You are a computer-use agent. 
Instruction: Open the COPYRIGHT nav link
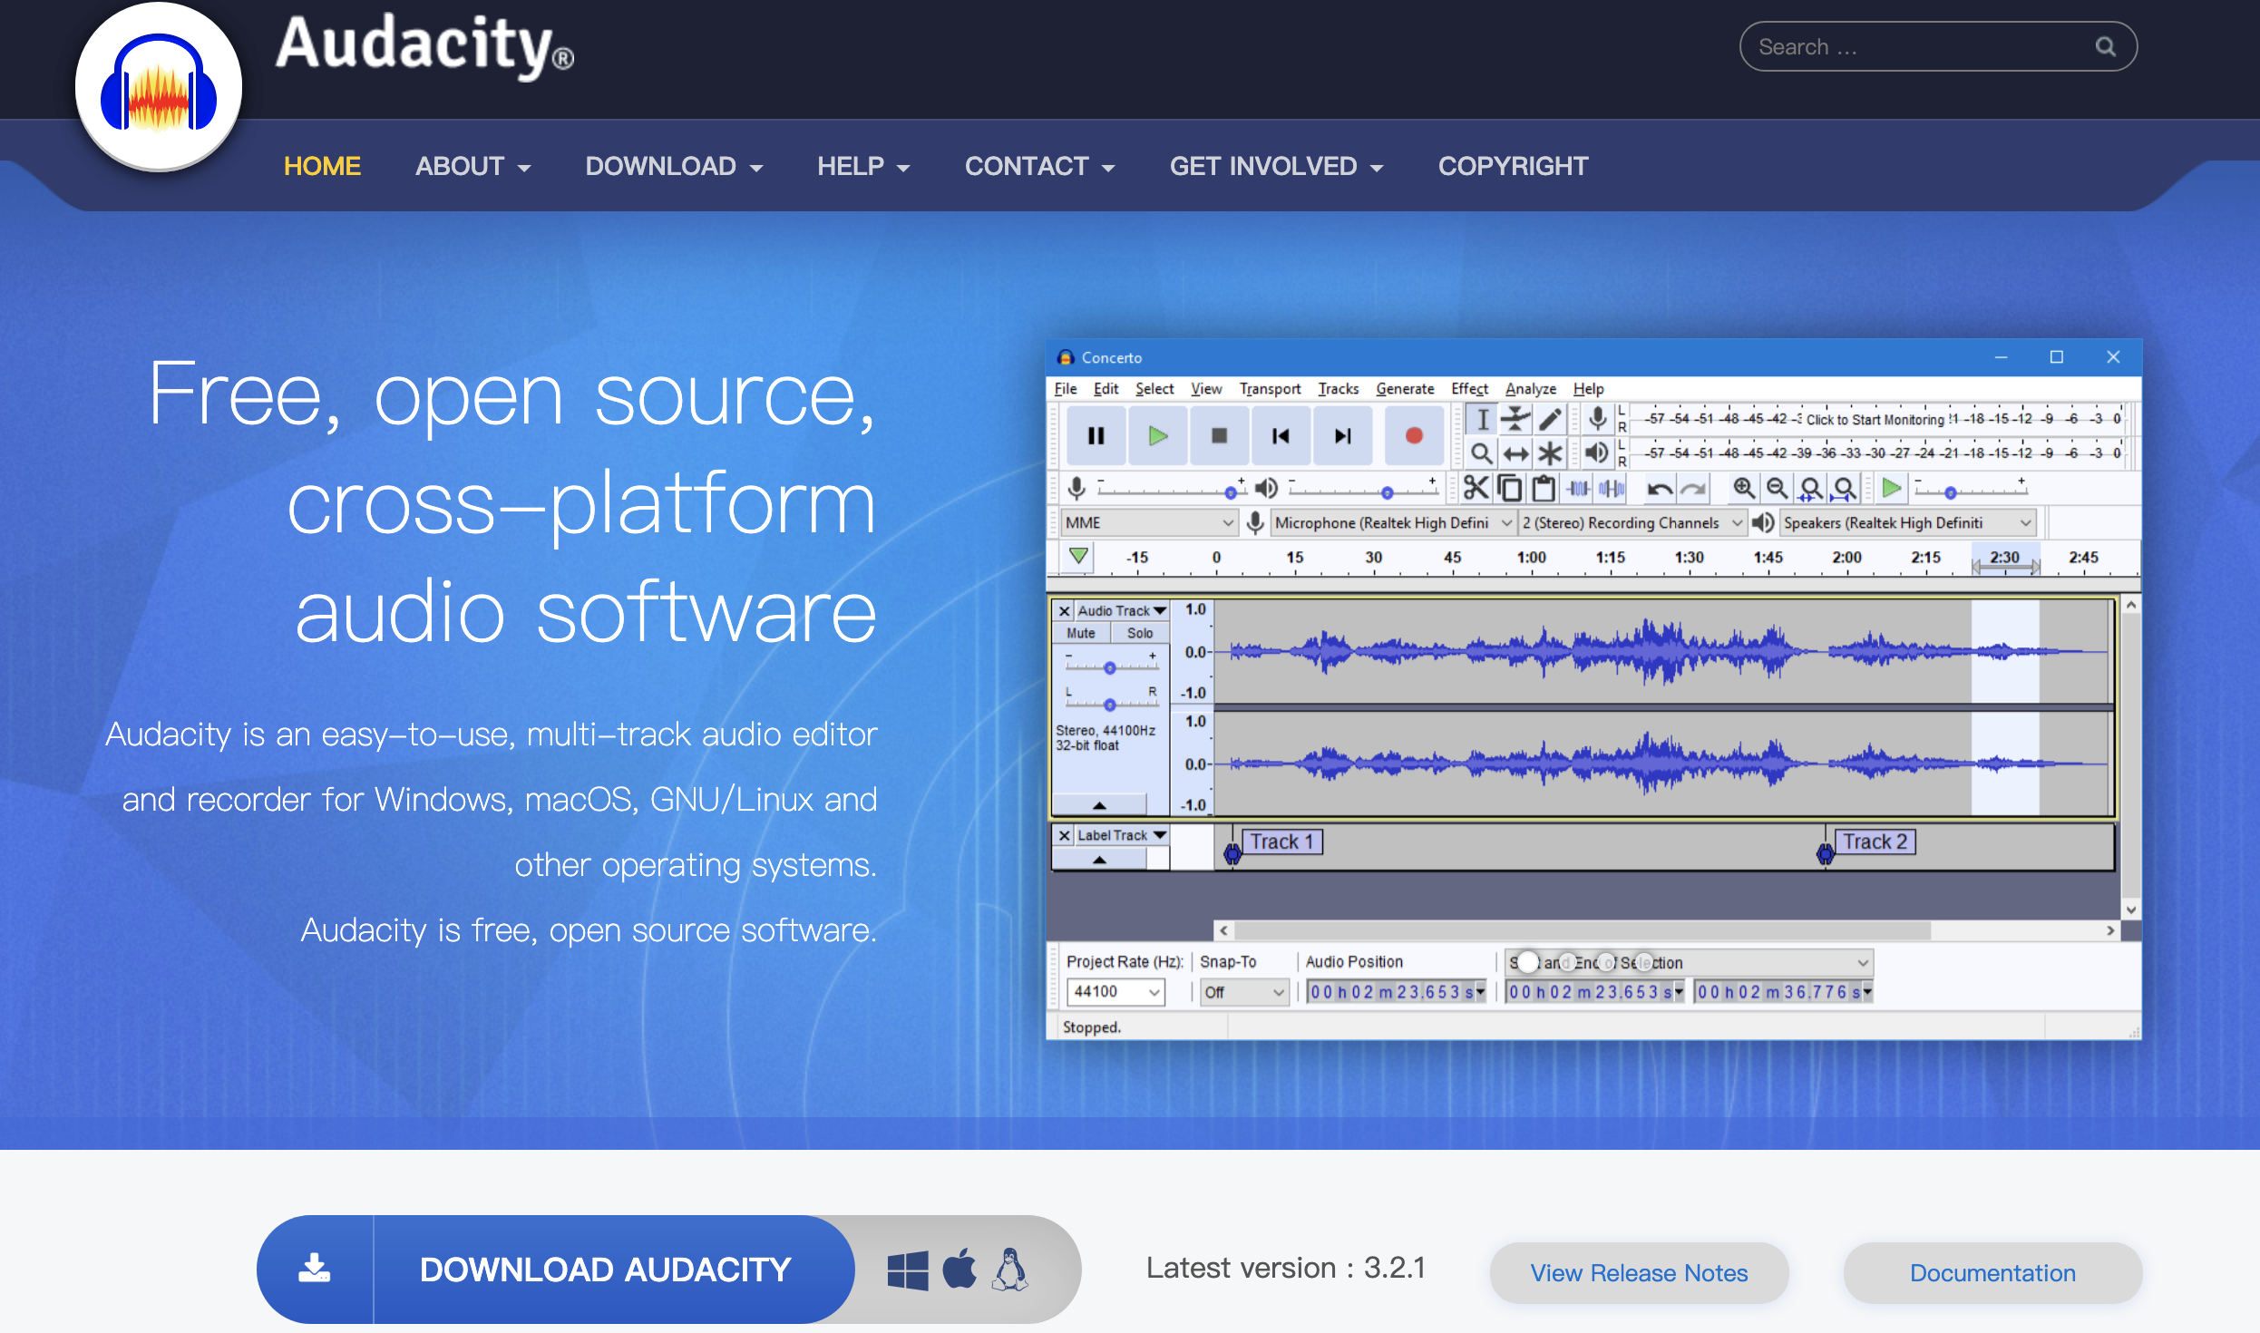pyautogui.click(x=1513, y=166)
